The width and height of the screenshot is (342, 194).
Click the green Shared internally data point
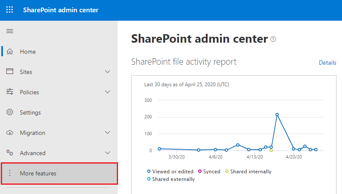271,150
